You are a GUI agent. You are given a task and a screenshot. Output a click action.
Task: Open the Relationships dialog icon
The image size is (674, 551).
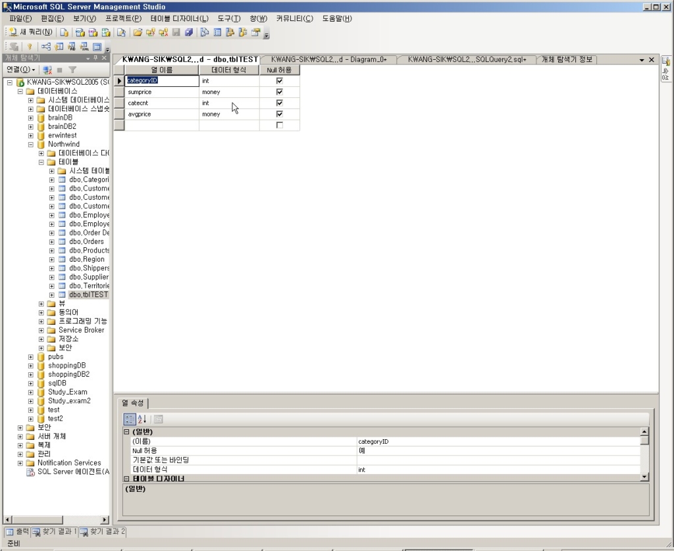(46, 47)
